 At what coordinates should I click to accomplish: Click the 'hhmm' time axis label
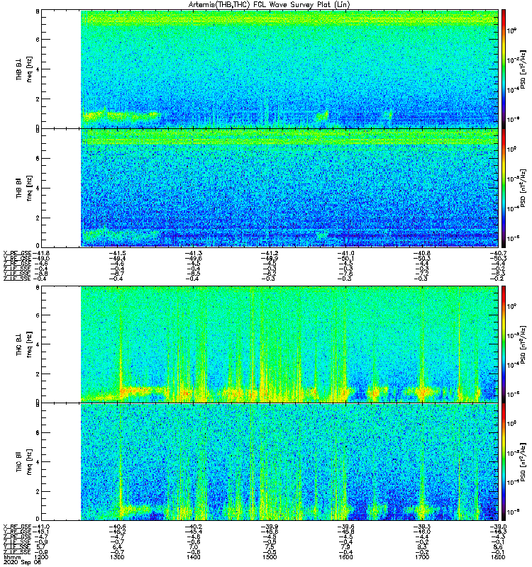click(x=11, y=557)
